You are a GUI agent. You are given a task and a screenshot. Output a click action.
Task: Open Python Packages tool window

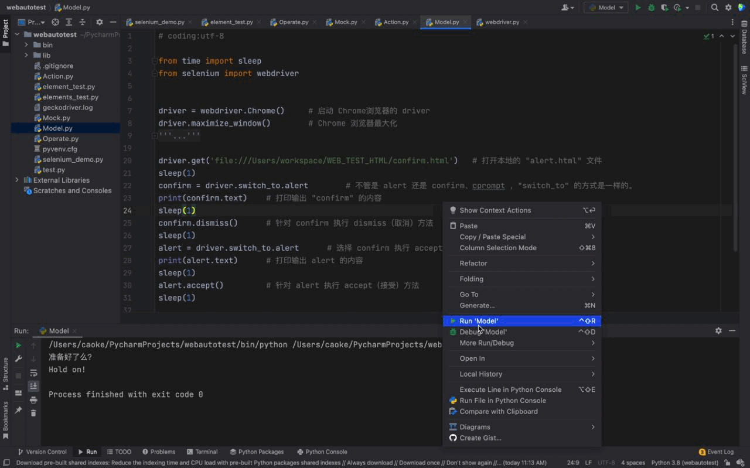click(x=257, y=452)
